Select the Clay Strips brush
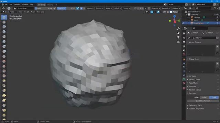220x123 pixels. point(4,32)
